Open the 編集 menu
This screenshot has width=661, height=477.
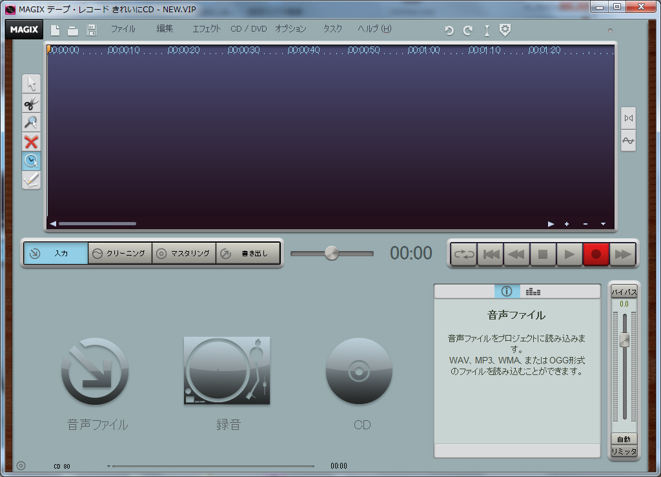(165, 28)
